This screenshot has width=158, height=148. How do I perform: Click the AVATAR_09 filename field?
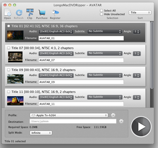[81, 82]
